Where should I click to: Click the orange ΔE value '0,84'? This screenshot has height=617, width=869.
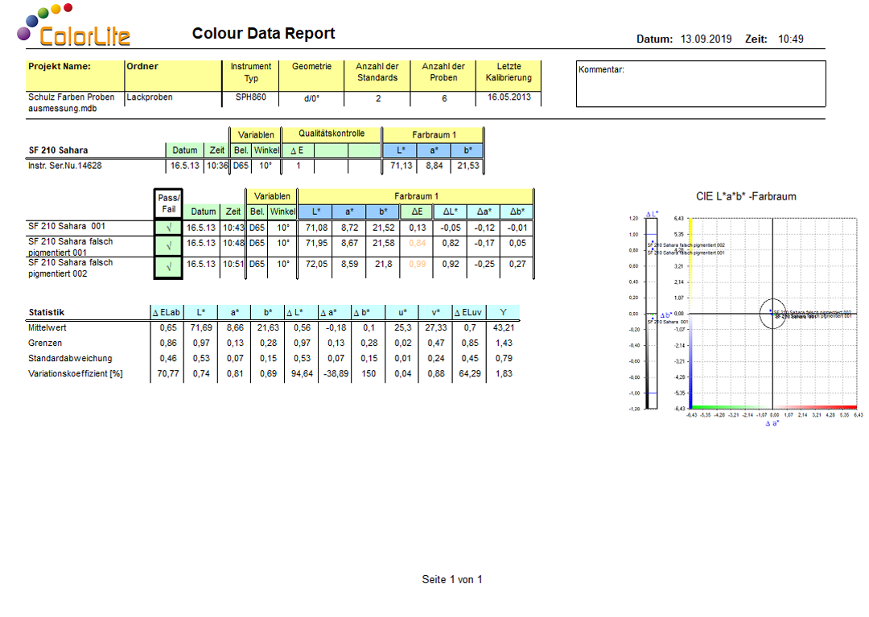tap(418, 243)
